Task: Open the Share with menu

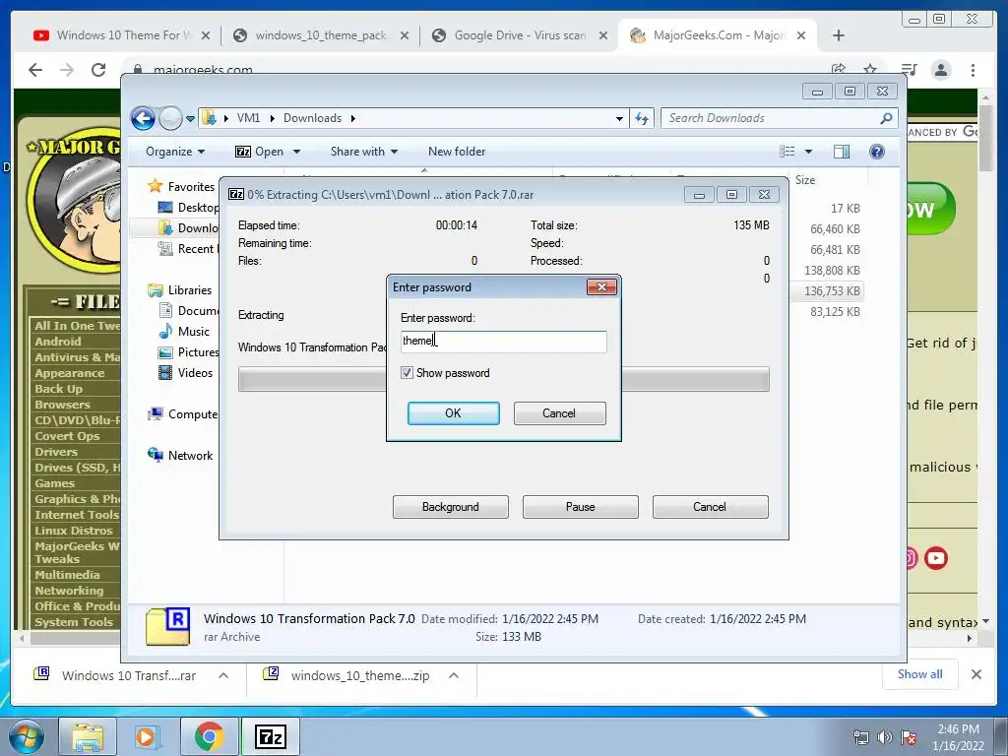Action: point(364,152)
